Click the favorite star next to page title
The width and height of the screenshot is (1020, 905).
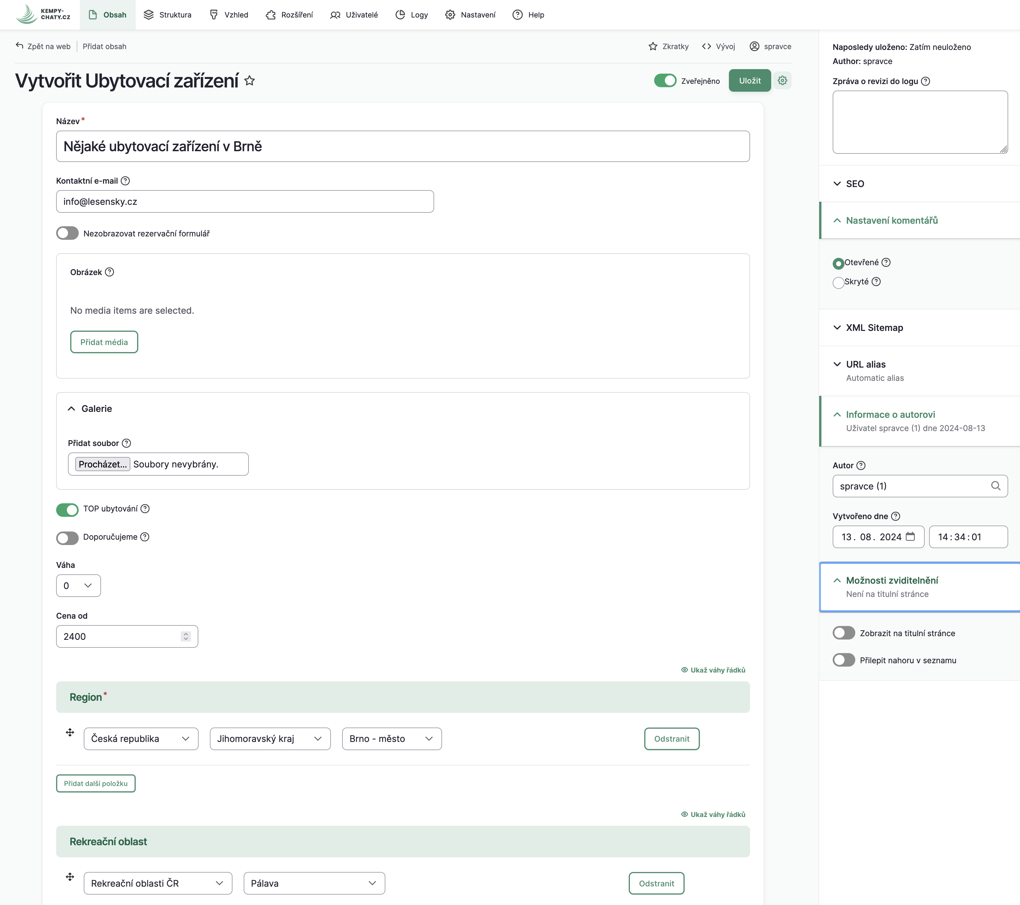(x=250, y=81)
